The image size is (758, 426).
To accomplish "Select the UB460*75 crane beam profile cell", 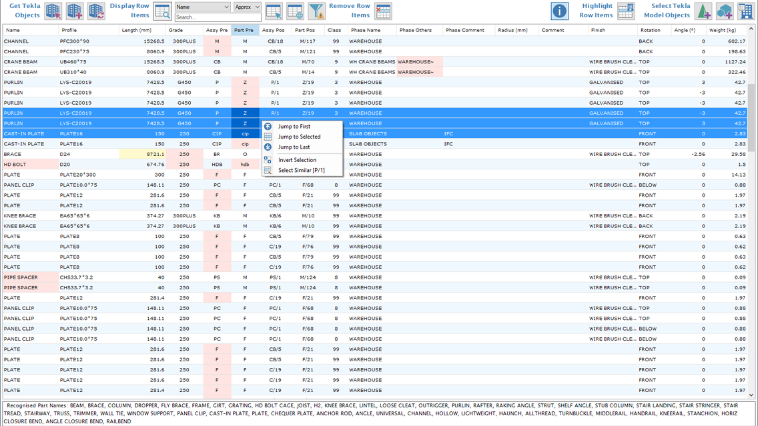I will pos(89,62).
